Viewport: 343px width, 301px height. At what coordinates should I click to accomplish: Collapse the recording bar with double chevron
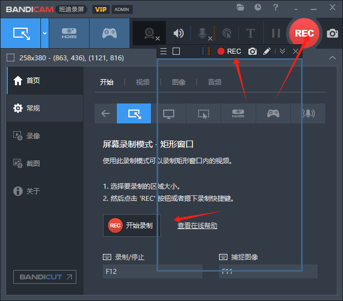coord(282,51)
